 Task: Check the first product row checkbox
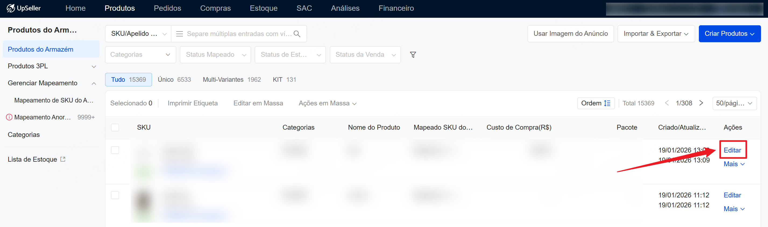(x=115, y=150)
